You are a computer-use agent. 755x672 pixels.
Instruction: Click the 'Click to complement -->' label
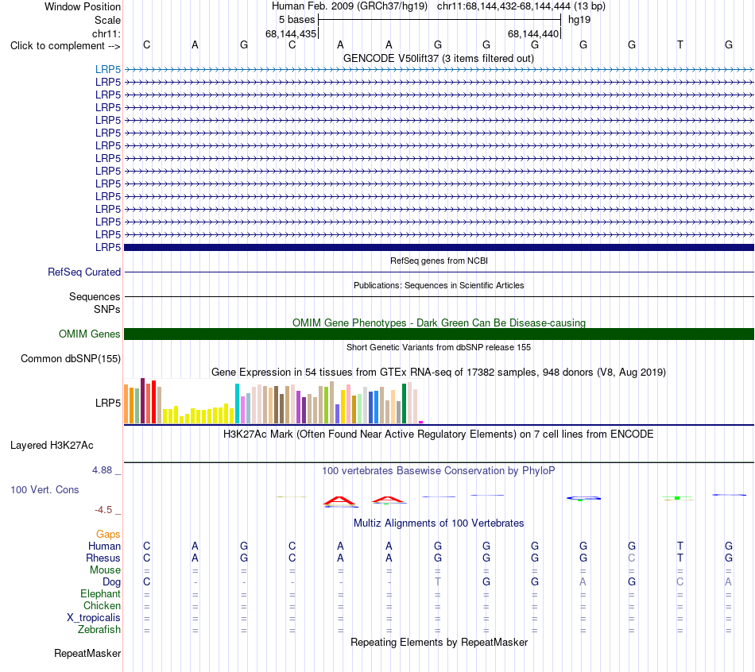[65, 46]
